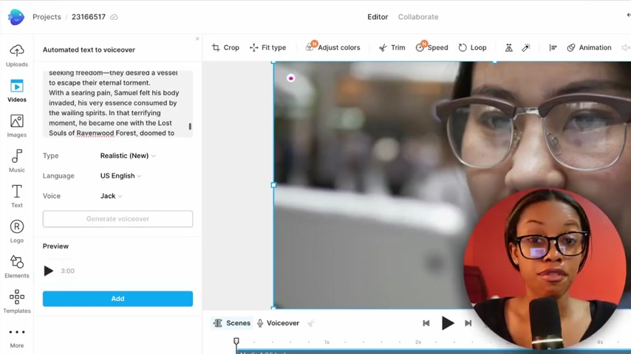The width and height of the screenshot is (631, 354).
Task: Play the voiceover preview
Action: point(48,271)
